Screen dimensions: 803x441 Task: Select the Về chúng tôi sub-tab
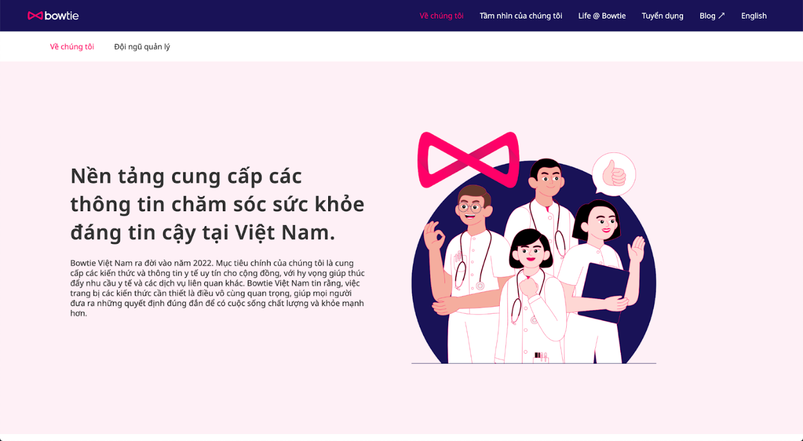(72, 47)
